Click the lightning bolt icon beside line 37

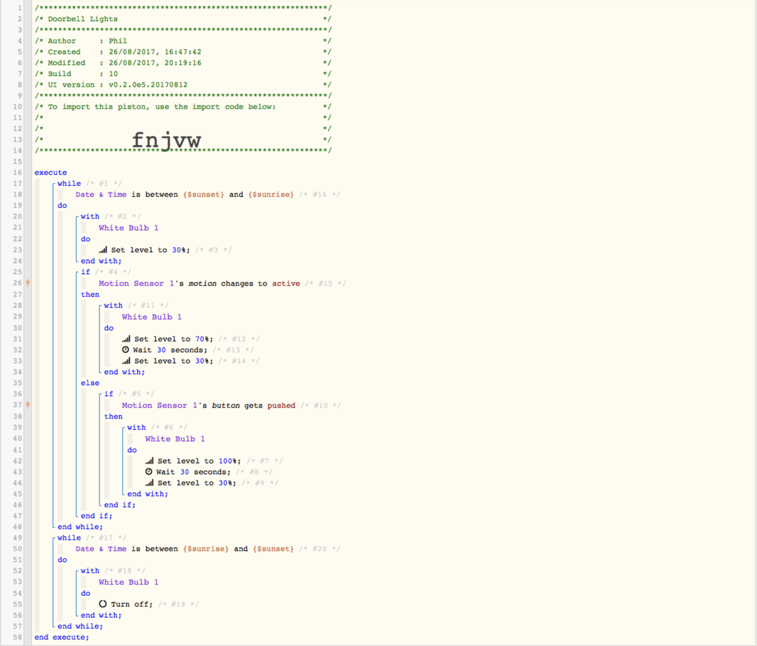pos(28,405)
